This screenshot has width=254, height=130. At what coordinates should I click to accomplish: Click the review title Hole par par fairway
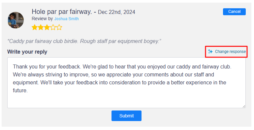pos(62,12)
